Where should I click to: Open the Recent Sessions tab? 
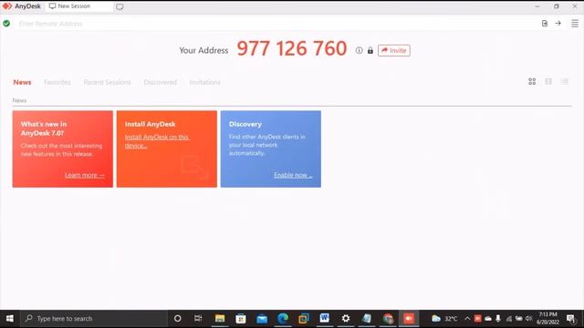point(107,82)
